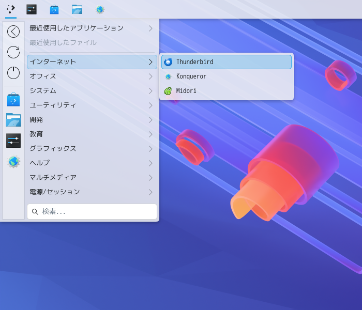Screen dimensions: 362x310
Task: Launch Thunderbird from the Internet submenu
Action: click(227, 62)
